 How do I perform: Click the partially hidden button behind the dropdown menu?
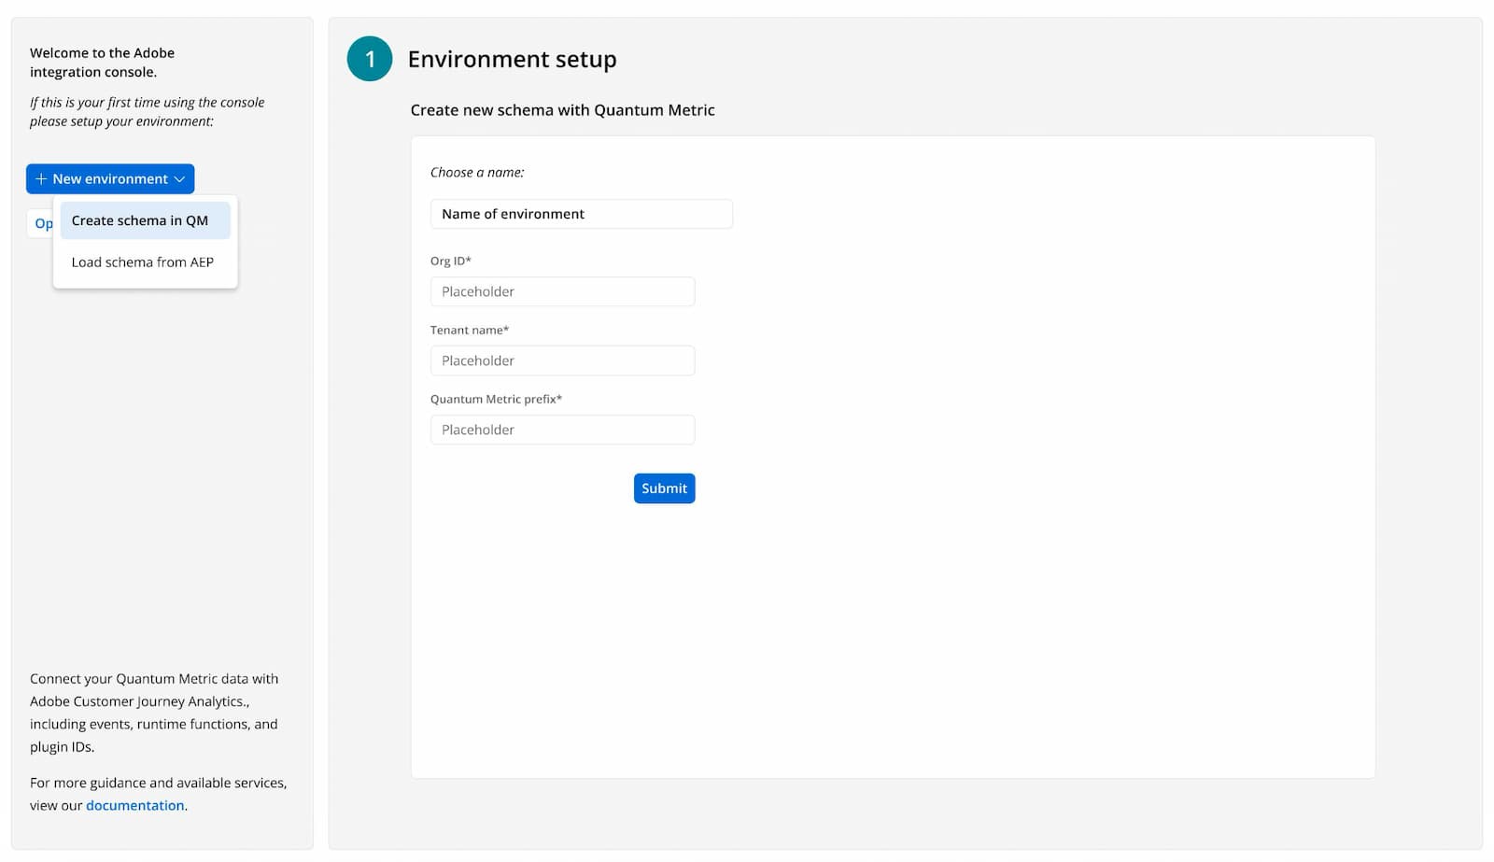pyautogui.click(x=41, y=223)
